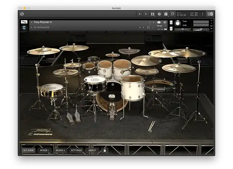
Task: Open the Settings tab
Action: click(76, 150)
